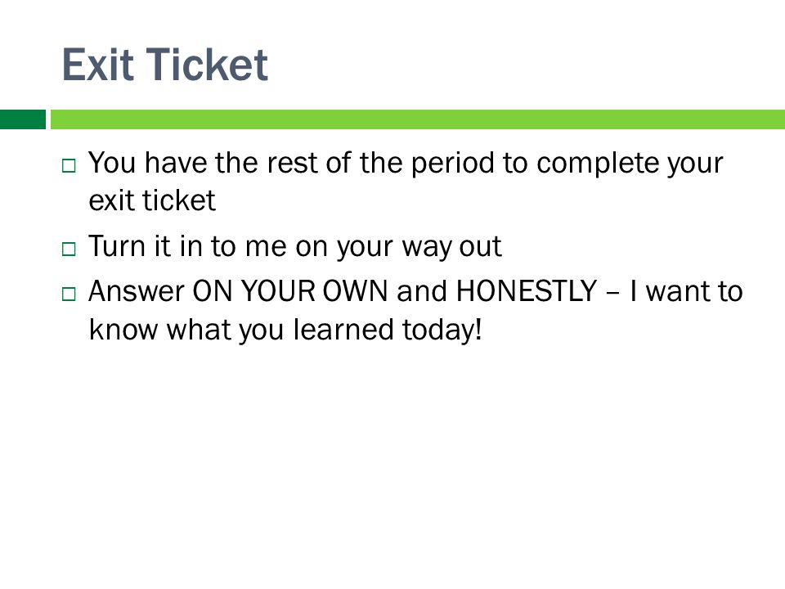This screenshot has width=785, height=589.
Task: Click the phrase 'complete your'
Action: pos(630,164)
